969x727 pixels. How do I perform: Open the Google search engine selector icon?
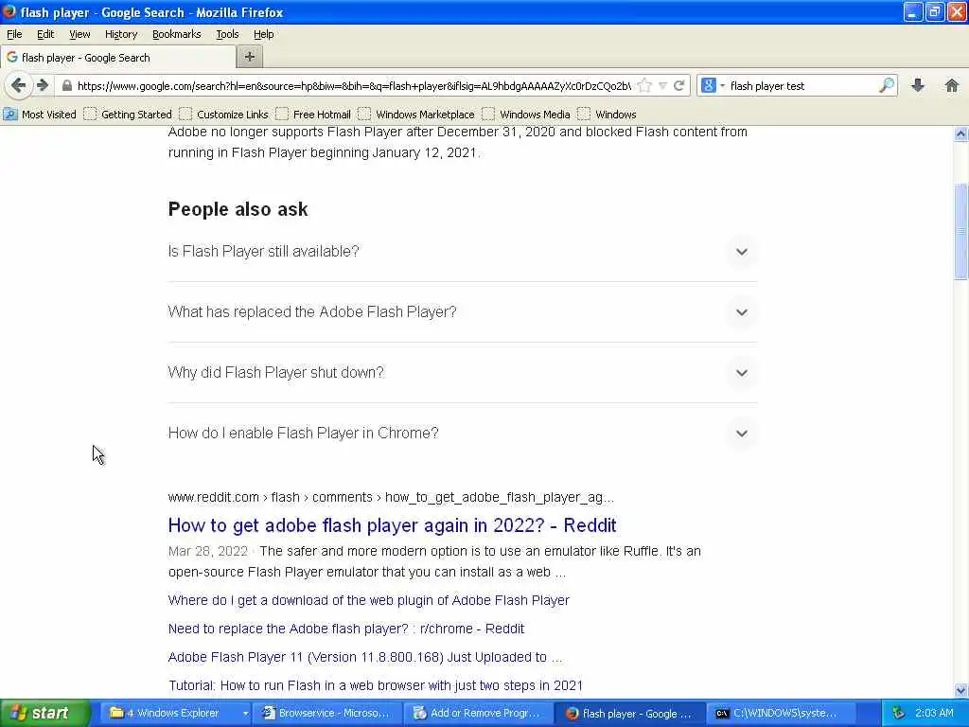[x=709, y=86]
